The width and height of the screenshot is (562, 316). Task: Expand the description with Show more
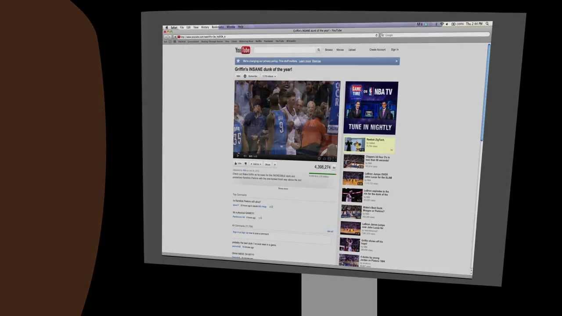(x=283, y=189)
